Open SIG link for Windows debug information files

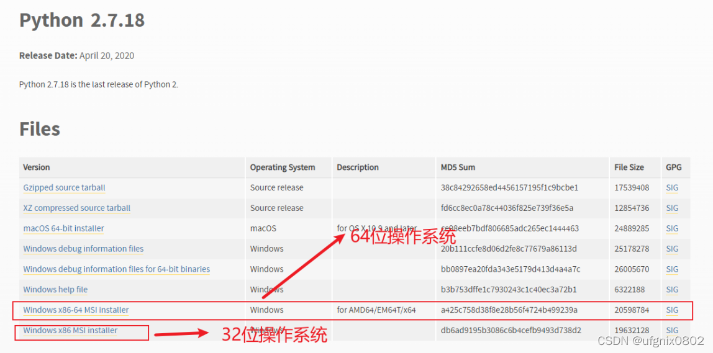point(672,249)
